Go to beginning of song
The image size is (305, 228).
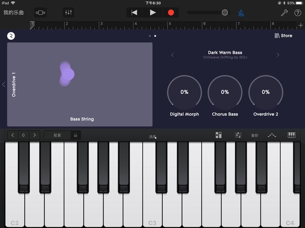pyautogui.click(x=134, y=13)
